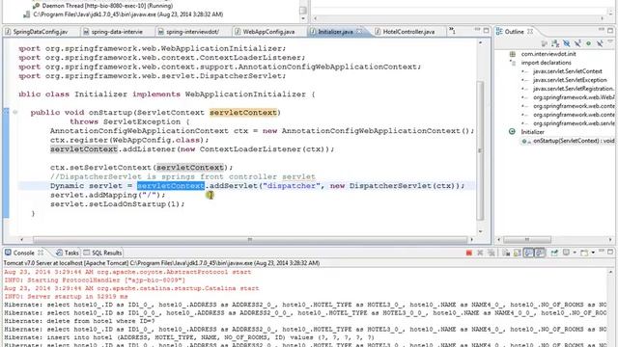Toggle Hide Non-Public Members green dot
This screenshot has height=347, width=618.
pyautogui.click(x=588, y=43)
